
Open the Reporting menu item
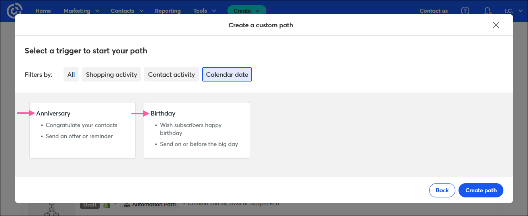click(168, 11)
